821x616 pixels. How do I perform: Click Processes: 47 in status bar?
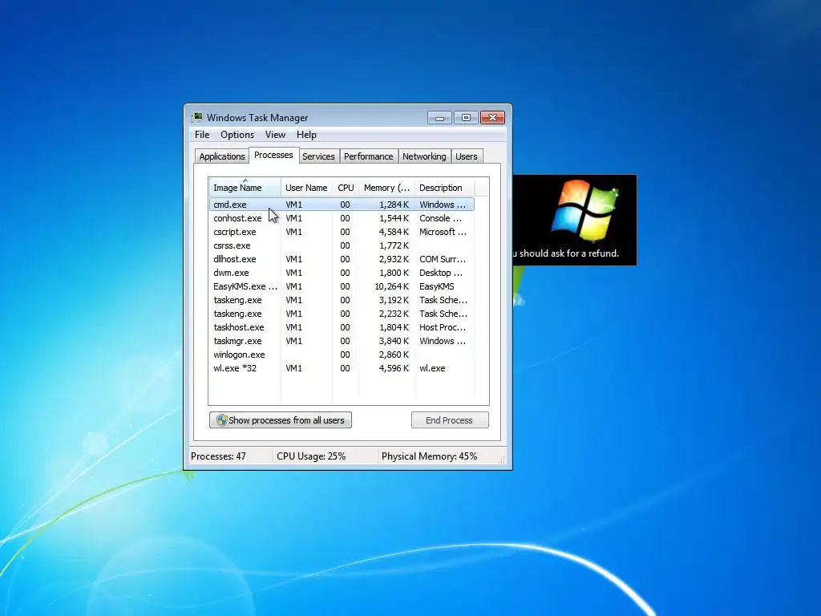pos(218,456)
